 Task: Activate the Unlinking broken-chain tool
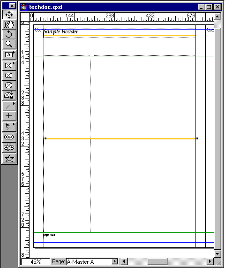[x=9, y=147]
